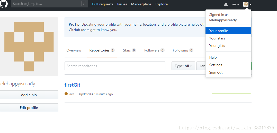Choose 'Your stars' menu entry

tap(228, 38)
